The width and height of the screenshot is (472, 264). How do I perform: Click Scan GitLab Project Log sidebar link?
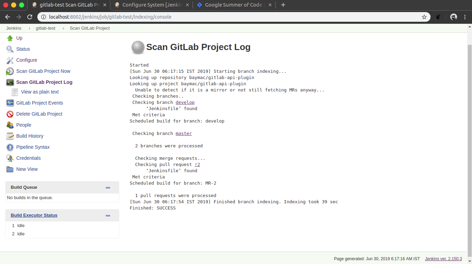[44, 82]
